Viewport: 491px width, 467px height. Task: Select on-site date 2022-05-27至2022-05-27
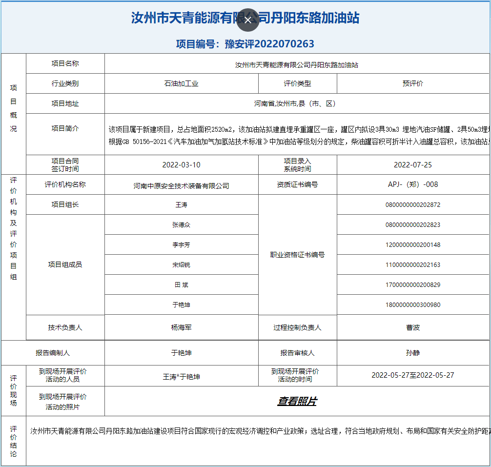coord(413,375)
